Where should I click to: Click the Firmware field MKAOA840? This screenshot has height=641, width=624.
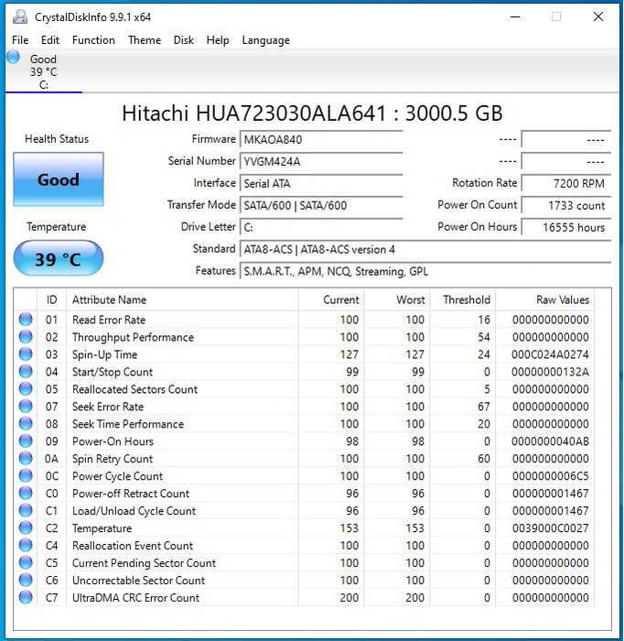tap(321, 140)
